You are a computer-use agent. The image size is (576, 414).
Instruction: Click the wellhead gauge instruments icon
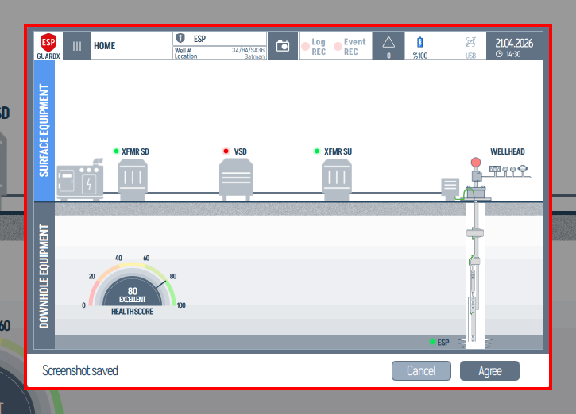point(510,171)
